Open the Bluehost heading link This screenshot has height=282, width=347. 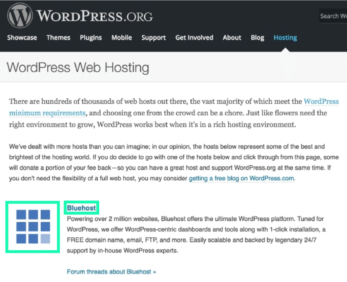pos(81,208)
